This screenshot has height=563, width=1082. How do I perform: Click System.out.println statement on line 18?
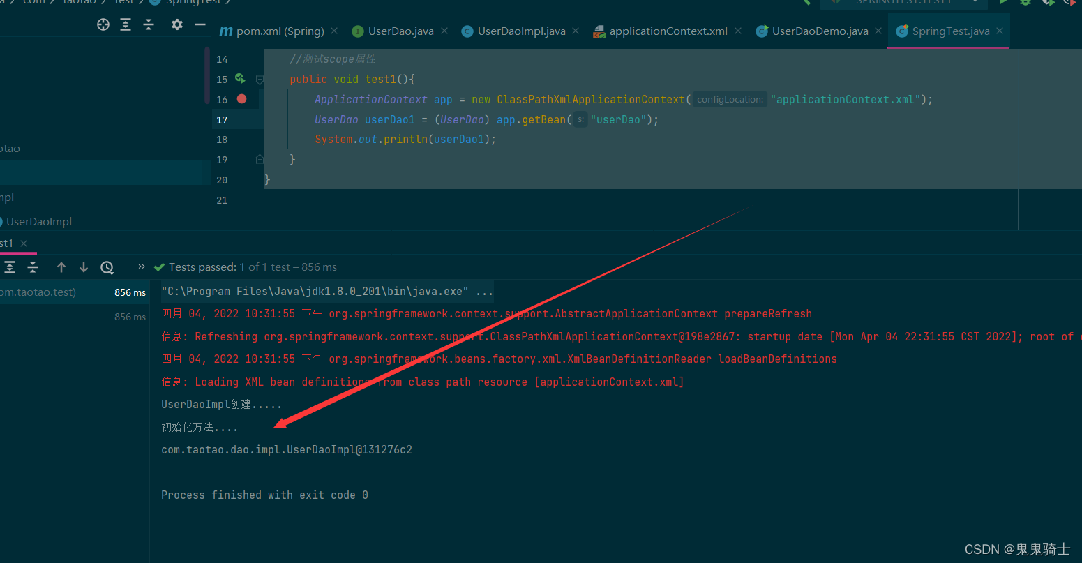click(x=405, y=140)
